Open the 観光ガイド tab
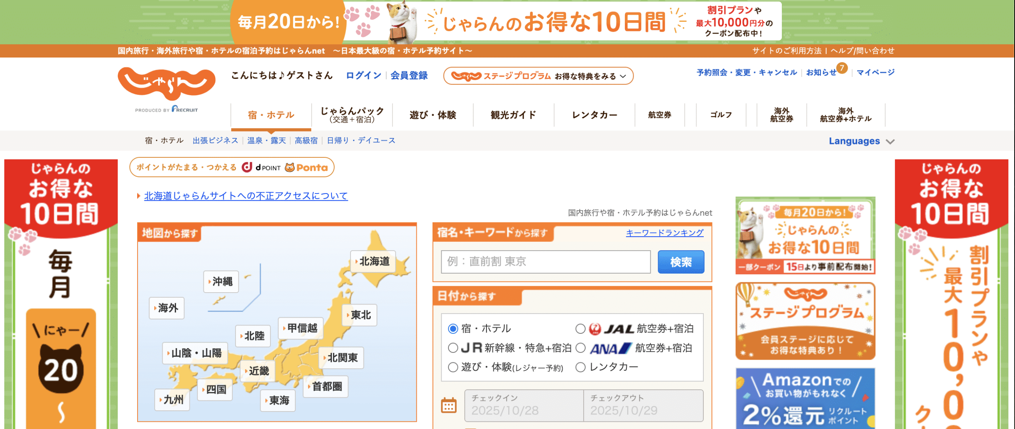 (513, 115)
